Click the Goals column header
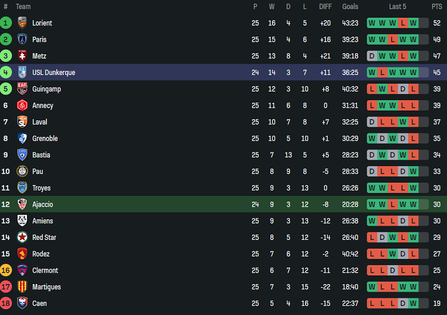 pyautogui.click(x=350, y=6)
